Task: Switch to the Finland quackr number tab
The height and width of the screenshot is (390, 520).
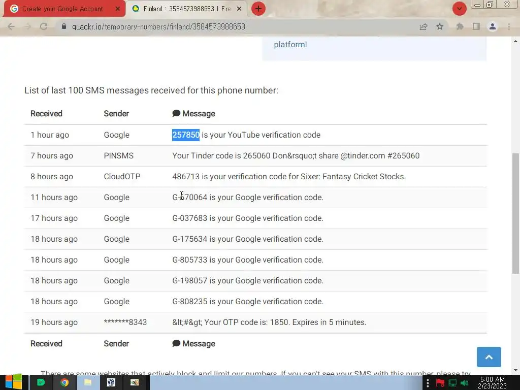Action: 187,9
